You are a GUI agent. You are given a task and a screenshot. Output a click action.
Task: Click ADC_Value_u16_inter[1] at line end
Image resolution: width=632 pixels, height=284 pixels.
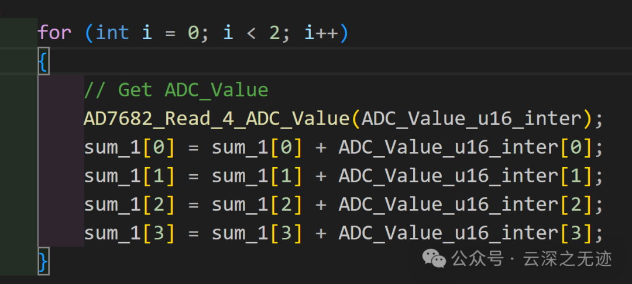pyautogui.click(x=466, y=176)
